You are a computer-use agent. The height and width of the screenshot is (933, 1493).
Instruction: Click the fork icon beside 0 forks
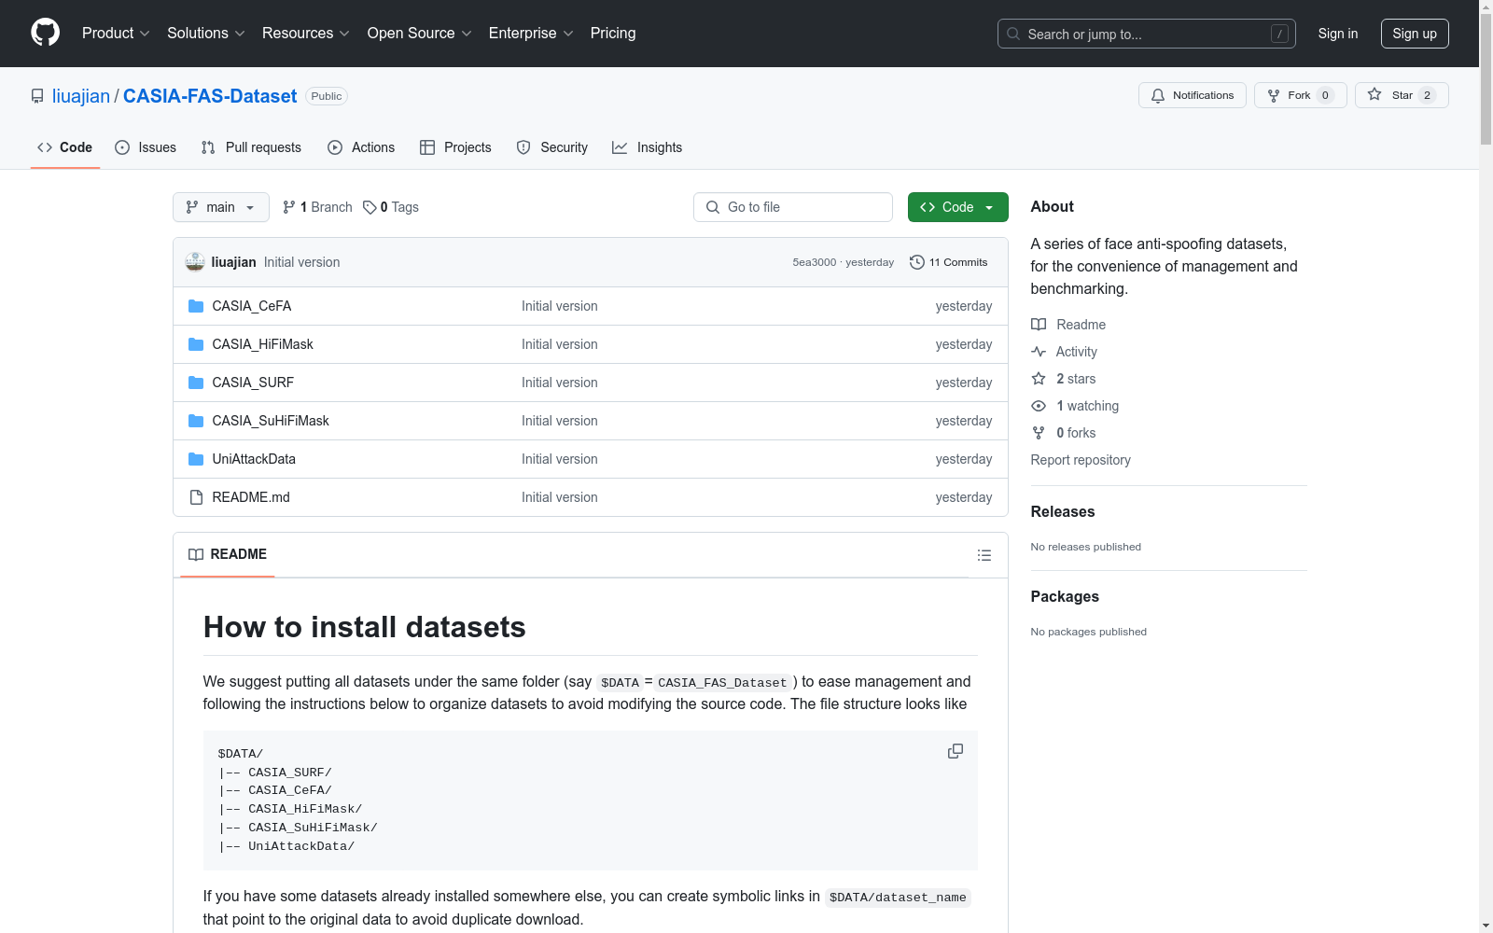[1039, 433]
